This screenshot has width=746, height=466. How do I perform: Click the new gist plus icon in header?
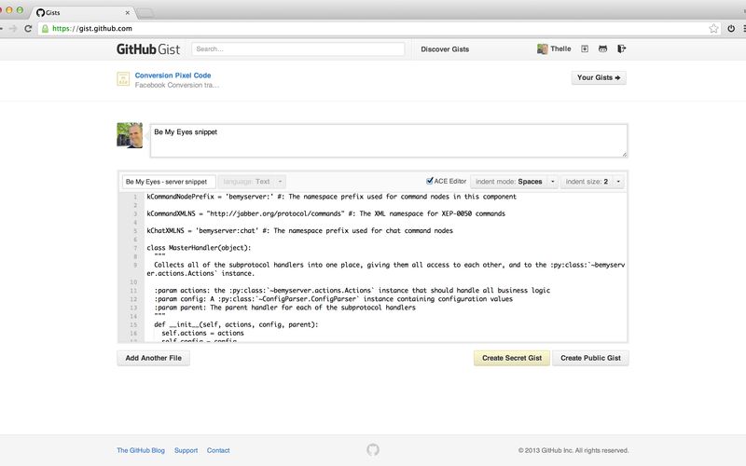585,48
